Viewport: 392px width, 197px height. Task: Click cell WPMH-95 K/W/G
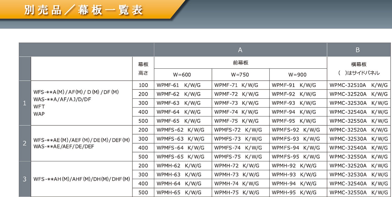(x=298, y=192)
